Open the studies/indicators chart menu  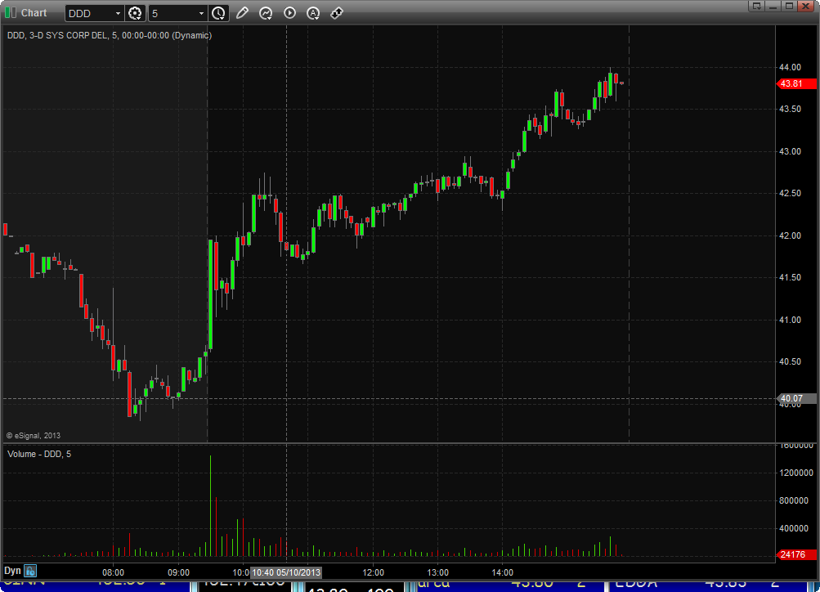(x=266, y=13)
